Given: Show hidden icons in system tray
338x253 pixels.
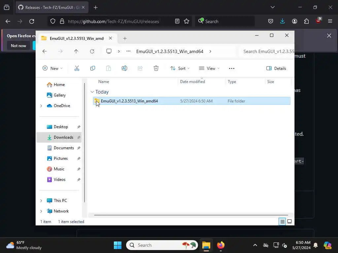Looking at the screenshot, I should tap(255, 245).
